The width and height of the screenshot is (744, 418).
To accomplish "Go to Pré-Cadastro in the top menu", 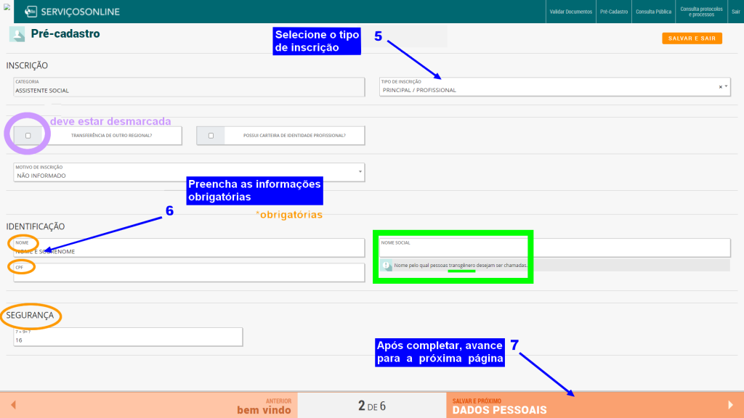I will point(613,12).
